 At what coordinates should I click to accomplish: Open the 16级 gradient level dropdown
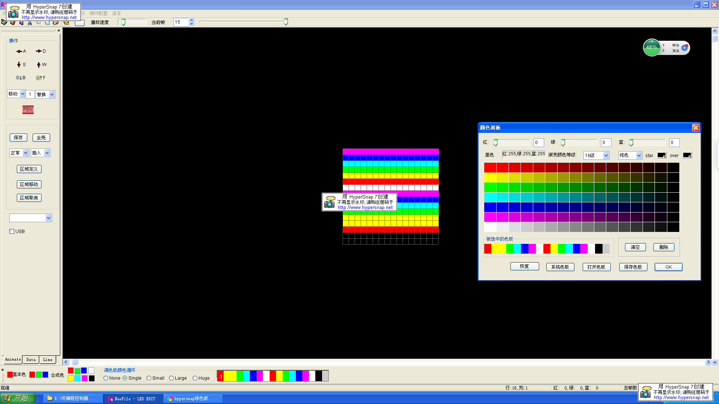(606, 156)
